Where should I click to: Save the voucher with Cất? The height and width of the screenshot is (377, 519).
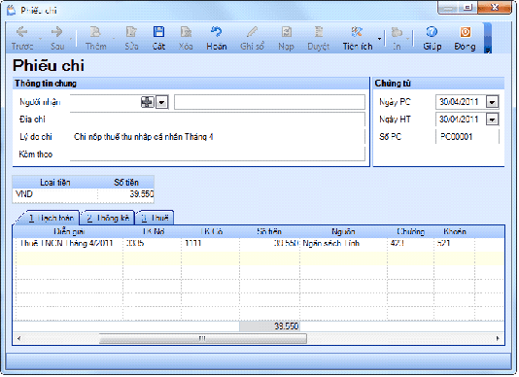(158, 38)
